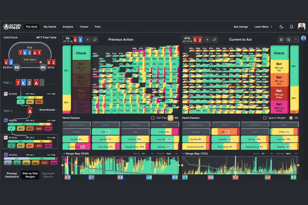Click the user profile avatar

[x=301, y=27]
